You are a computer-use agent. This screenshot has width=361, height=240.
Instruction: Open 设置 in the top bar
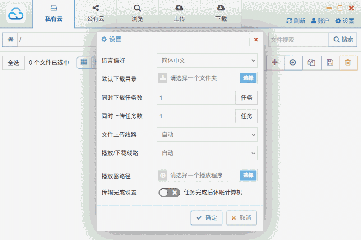(345, 21)
